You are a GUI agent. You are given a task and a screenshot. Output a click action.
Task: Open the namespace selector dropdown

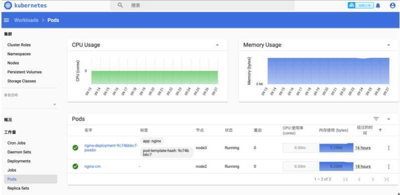point(31,104)
